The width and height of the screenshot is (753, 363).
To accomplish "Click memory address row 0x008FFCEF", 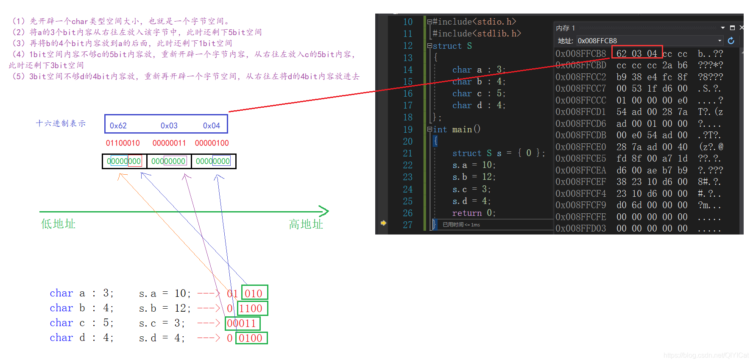I will click(581, 182).
